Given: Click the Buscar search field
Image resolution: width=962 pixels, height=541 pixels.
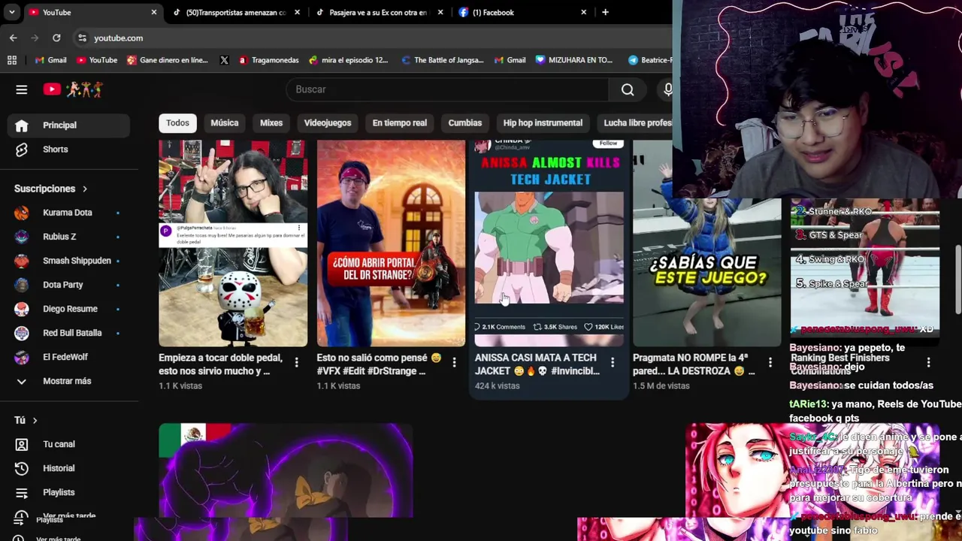Looking at the screenshot, I should [x=447, y=89].
